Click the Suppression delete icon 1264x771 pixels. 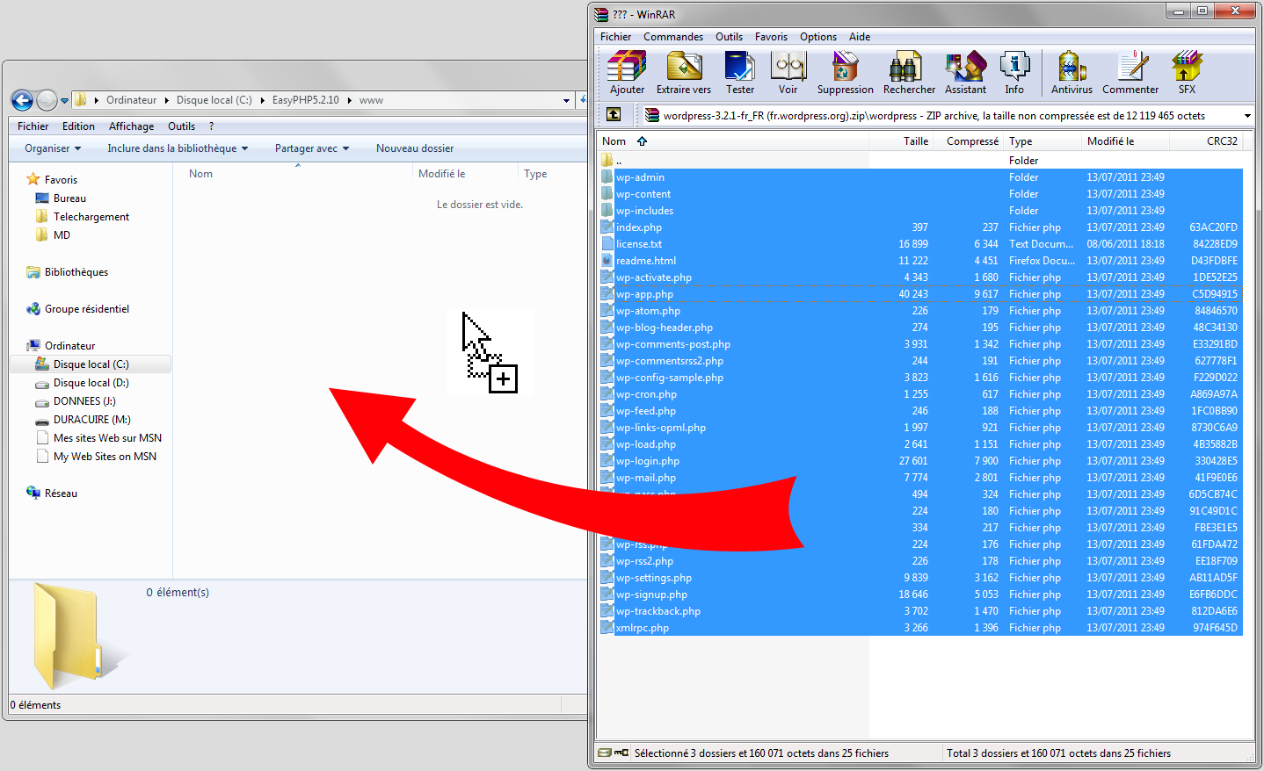pyautogui.click(x=845, y=72)
